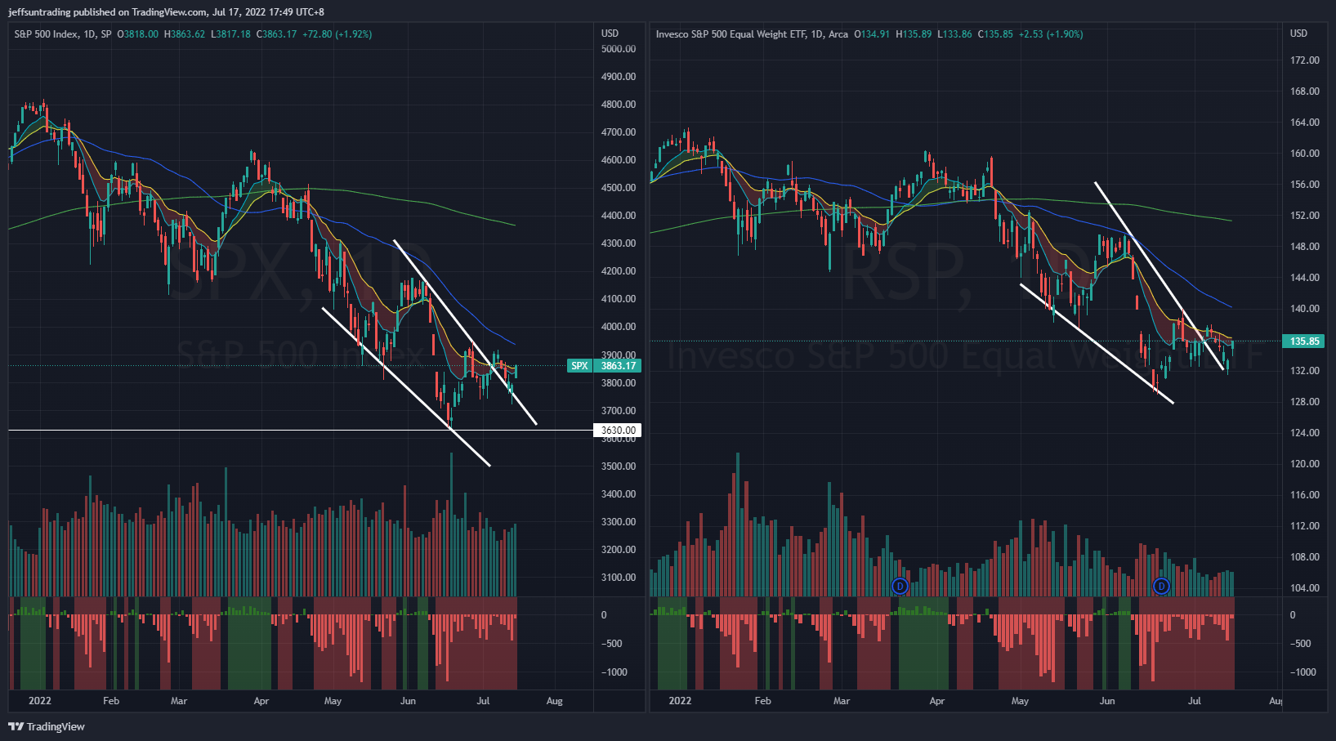Click the 'S&P 500 Index, 1D, SP' chart title
The width and height of the screenshot is (1336, 741).
coord(63,34)
